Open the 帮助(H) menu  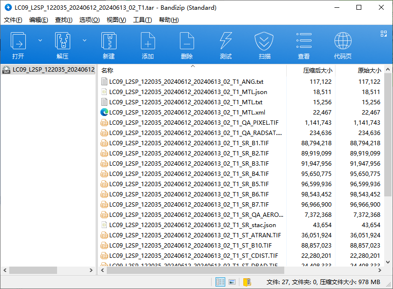[169, 20]
